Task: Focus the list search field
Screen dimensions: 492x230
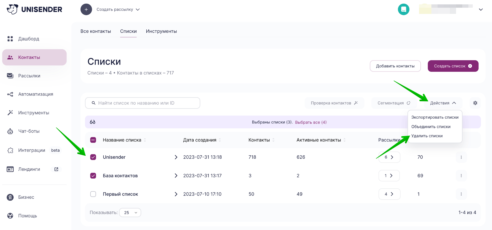Action: click(143, 103)
